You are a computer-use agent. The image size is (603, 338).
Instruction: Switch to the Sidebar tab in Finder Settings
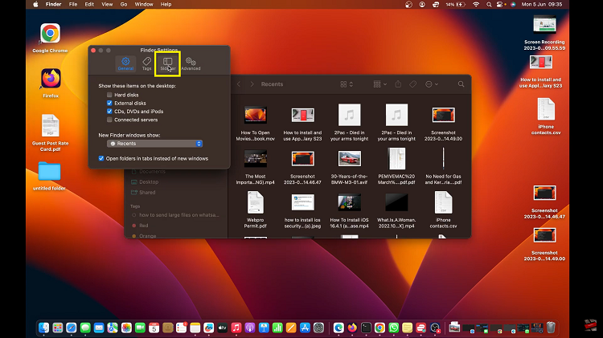(x=168, y=63)
